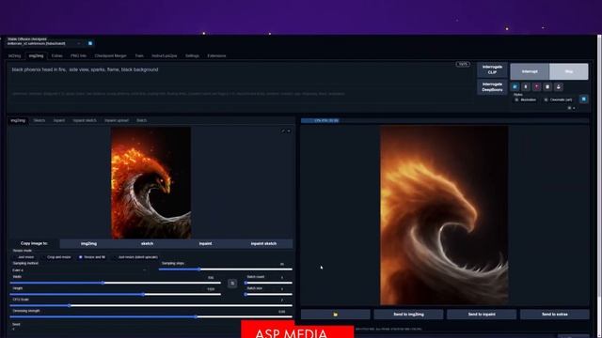This screenshot has height=338, width=602.
Task: Click Send to extras
Action: point(554,315)
